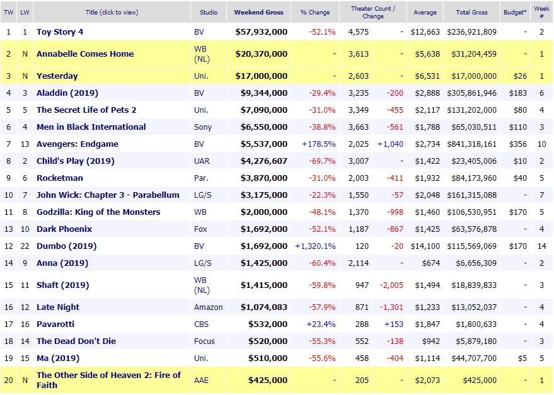Open the Late Night title link
The width and height of the screenshot is (554, 395).
pyautogui.click(x=58, y=307)
